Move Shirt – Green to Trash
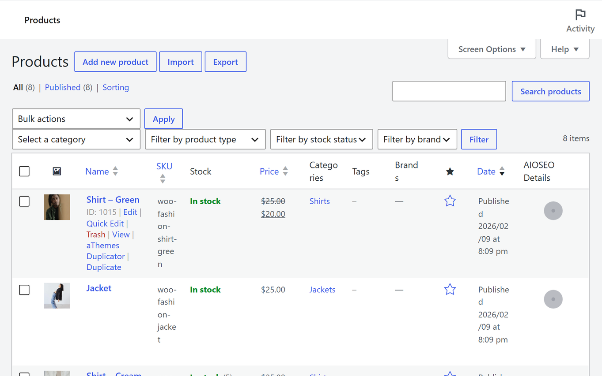The height and width of the screenshot is (376, 602). [96, 235]
